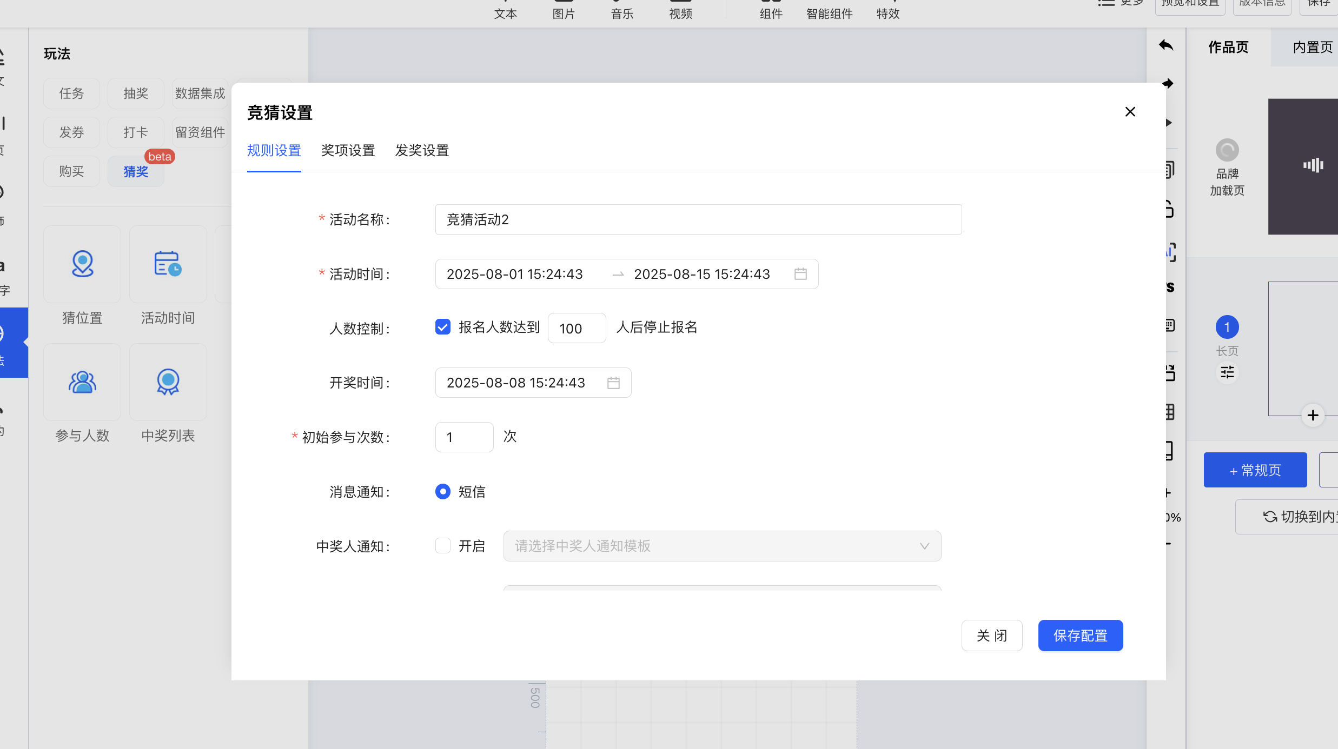Switch to the 奖项设置 tab
This screenshot has height=749, width=1338.
[348, 150]
